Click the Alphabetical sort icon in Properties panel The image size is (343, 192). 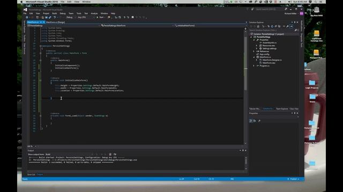(255, 121)
